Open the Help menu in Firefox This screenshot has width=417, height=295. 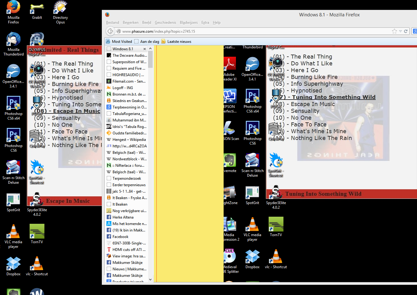coord(217,23)
